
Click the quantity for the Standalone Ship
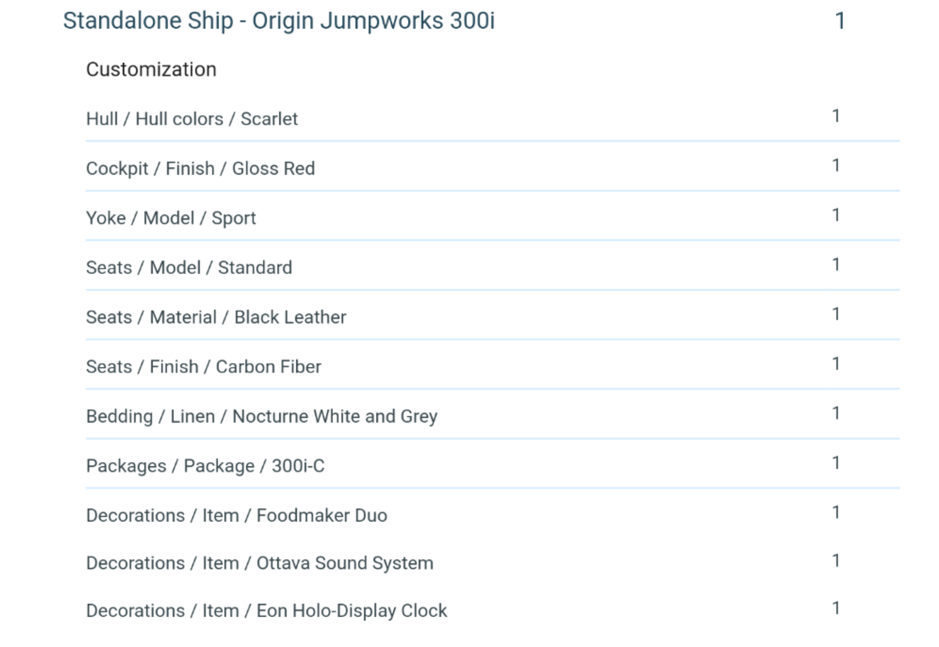coord(840,21)
